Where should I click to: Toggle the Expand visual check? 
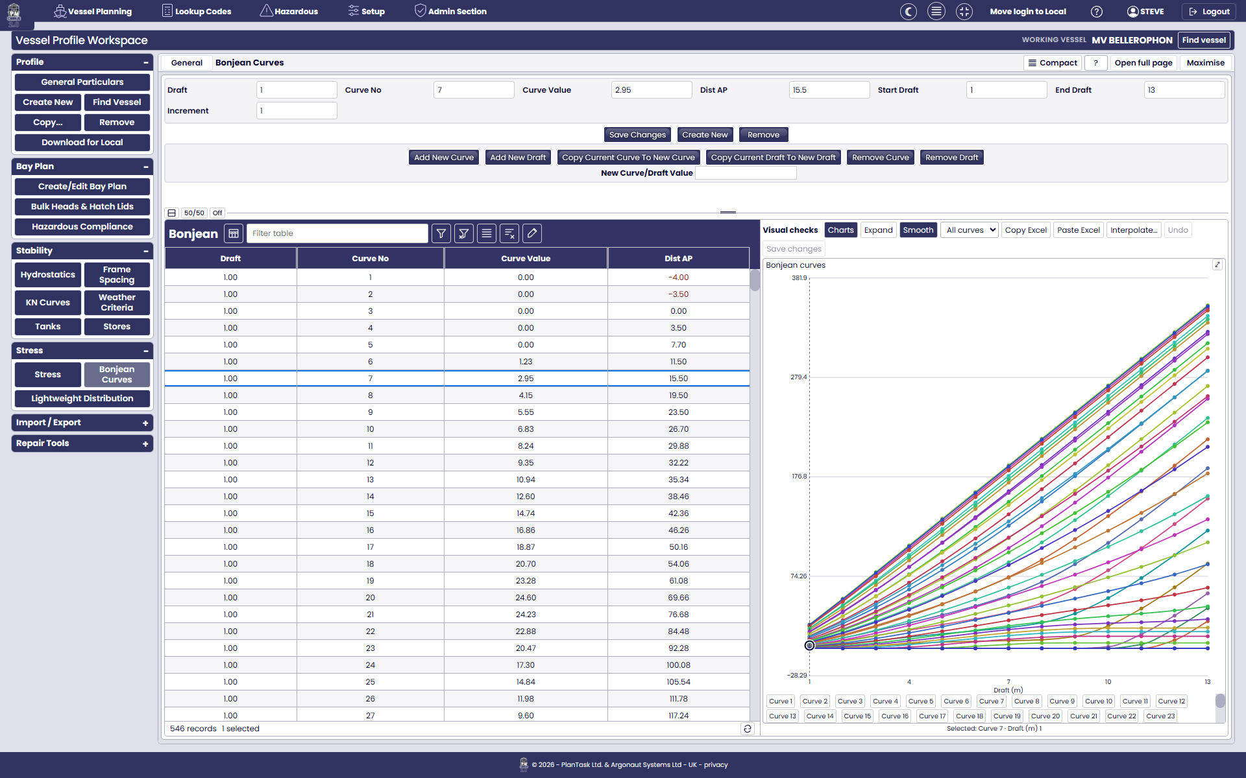[879, 230]
